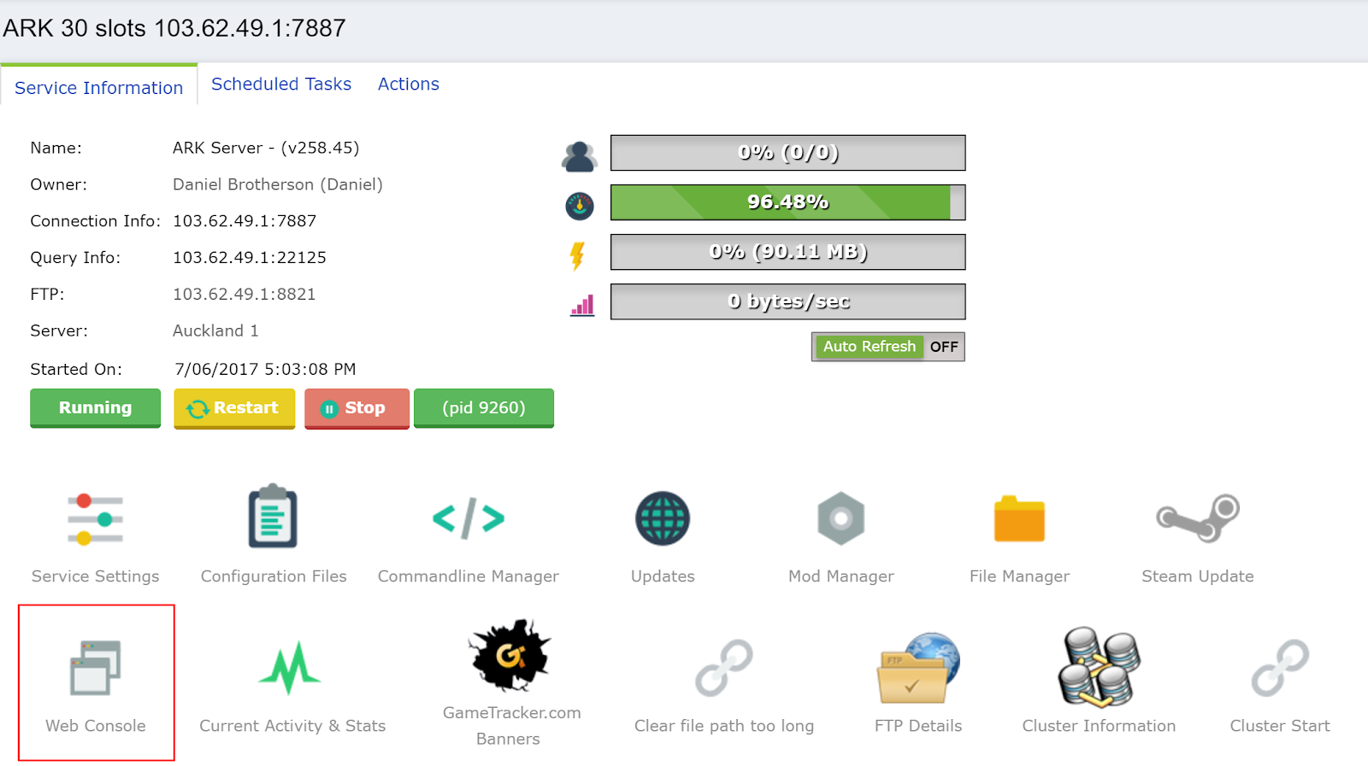This screenshot has width=1368, height=766.
Task: Click the players user icon beside the first bar
Action: coord(580,156)
